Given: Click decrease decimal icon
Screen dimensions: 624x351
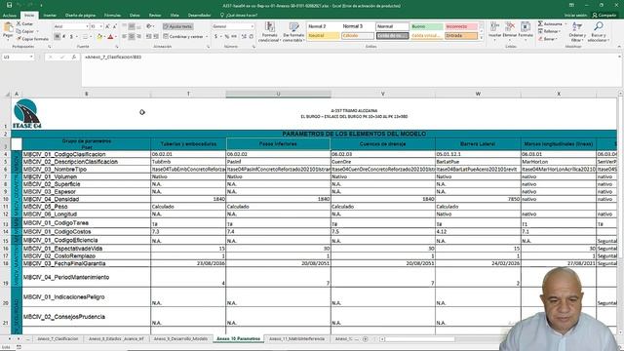Looking at the screenshot, I should tap(252, 37).
